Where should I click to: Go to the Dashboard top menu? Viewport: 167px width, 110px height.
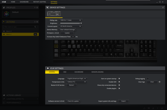pos(24,2)
